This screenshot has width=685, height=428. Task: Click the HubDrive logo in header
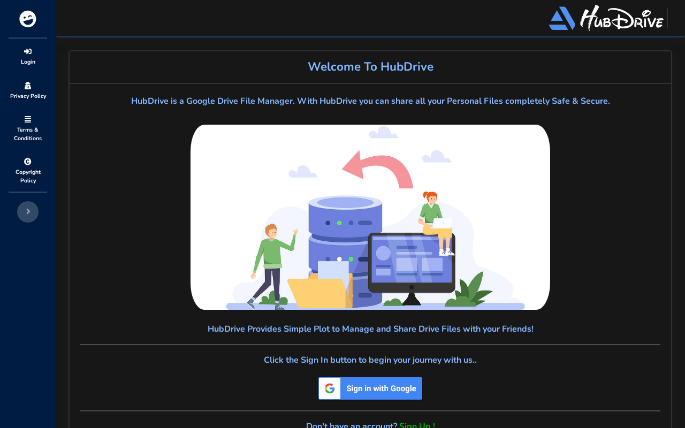click(606, 18)
